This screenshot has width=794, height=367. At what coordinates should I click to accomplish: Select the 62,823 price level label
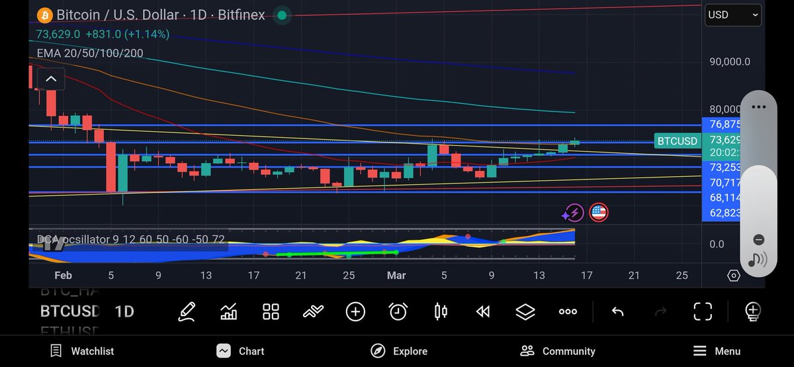(723, 213)
